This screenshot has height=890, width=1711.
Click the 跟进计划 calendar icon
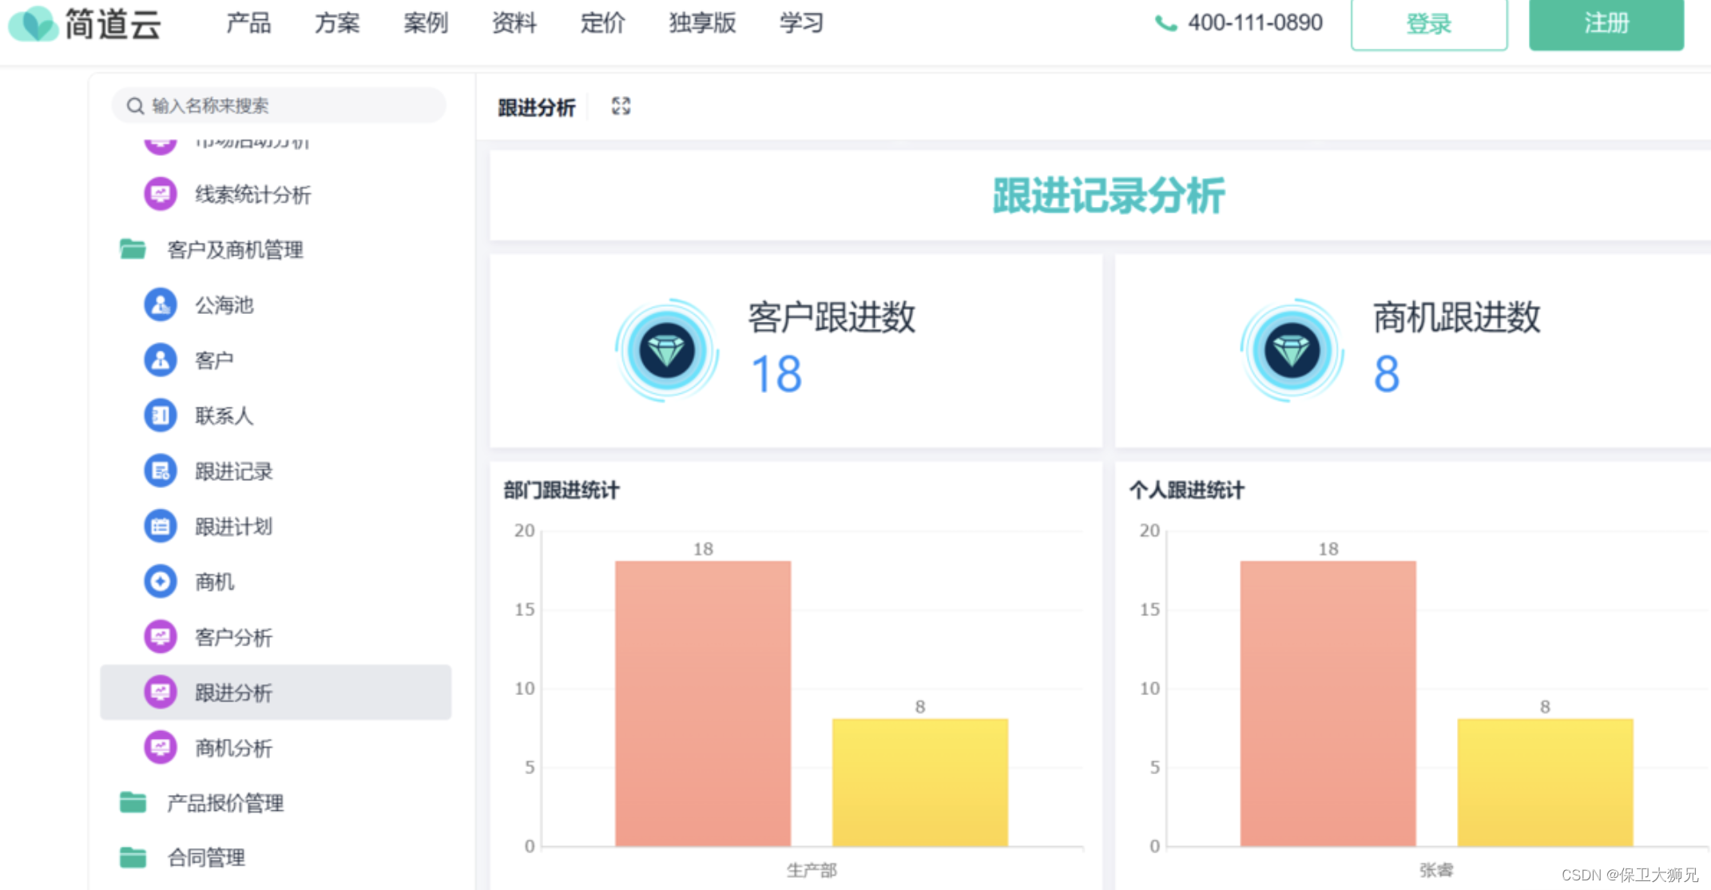pyautogui.click(x=161, y=526)
